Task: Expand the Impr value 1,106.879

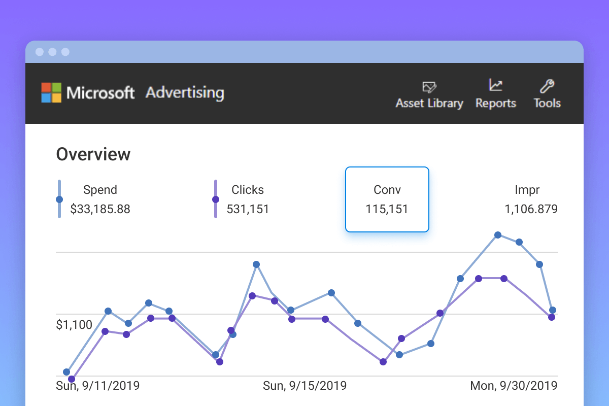Action: tap(532, 209)
